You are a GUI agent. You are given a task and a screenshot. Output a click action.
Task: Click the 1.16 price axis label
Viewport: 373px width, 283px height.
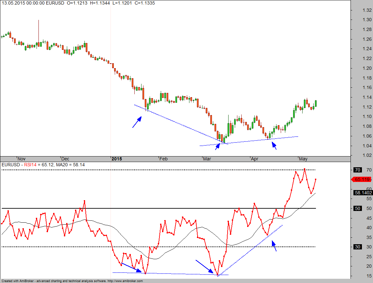tap(367, 87)
